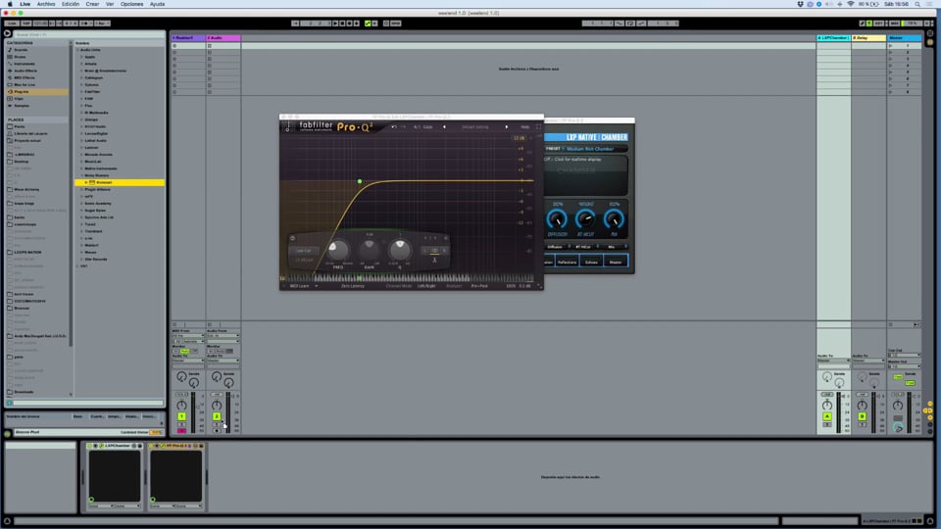Open Dropbox icon in menu bar

point(800,4)
